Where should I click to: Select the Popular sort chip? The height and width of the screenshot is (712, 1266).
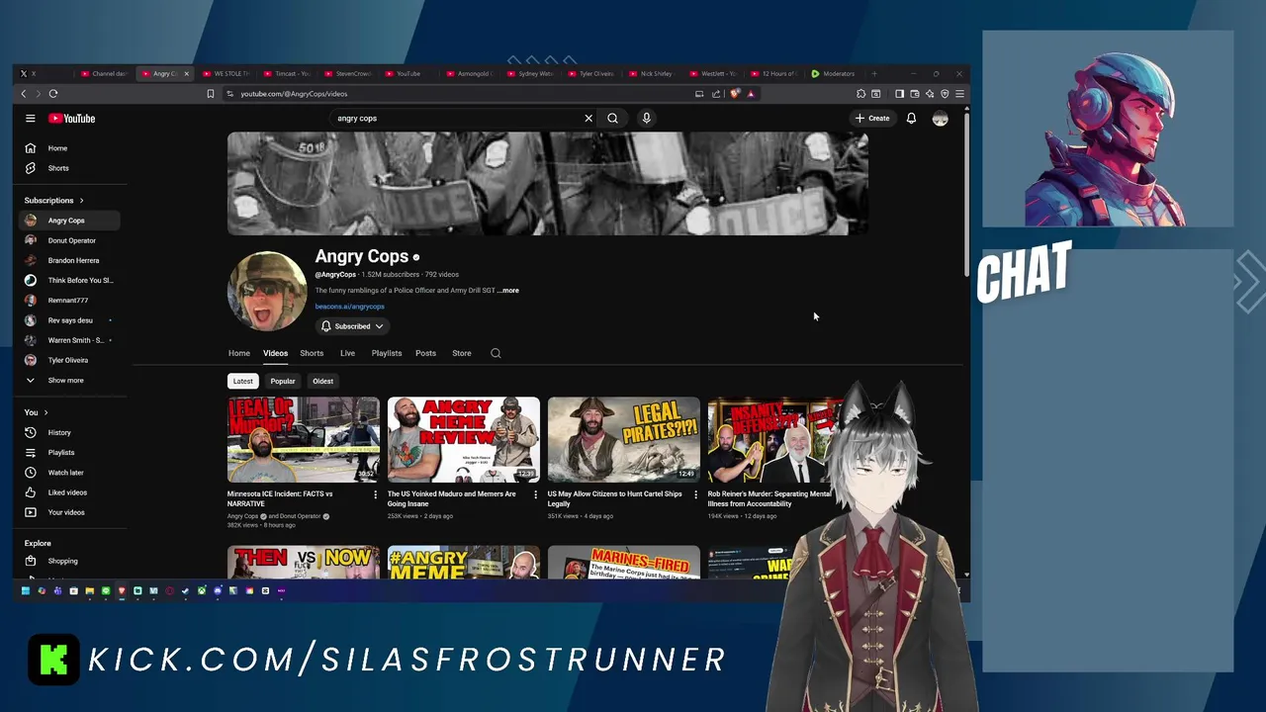coord(283,381)
